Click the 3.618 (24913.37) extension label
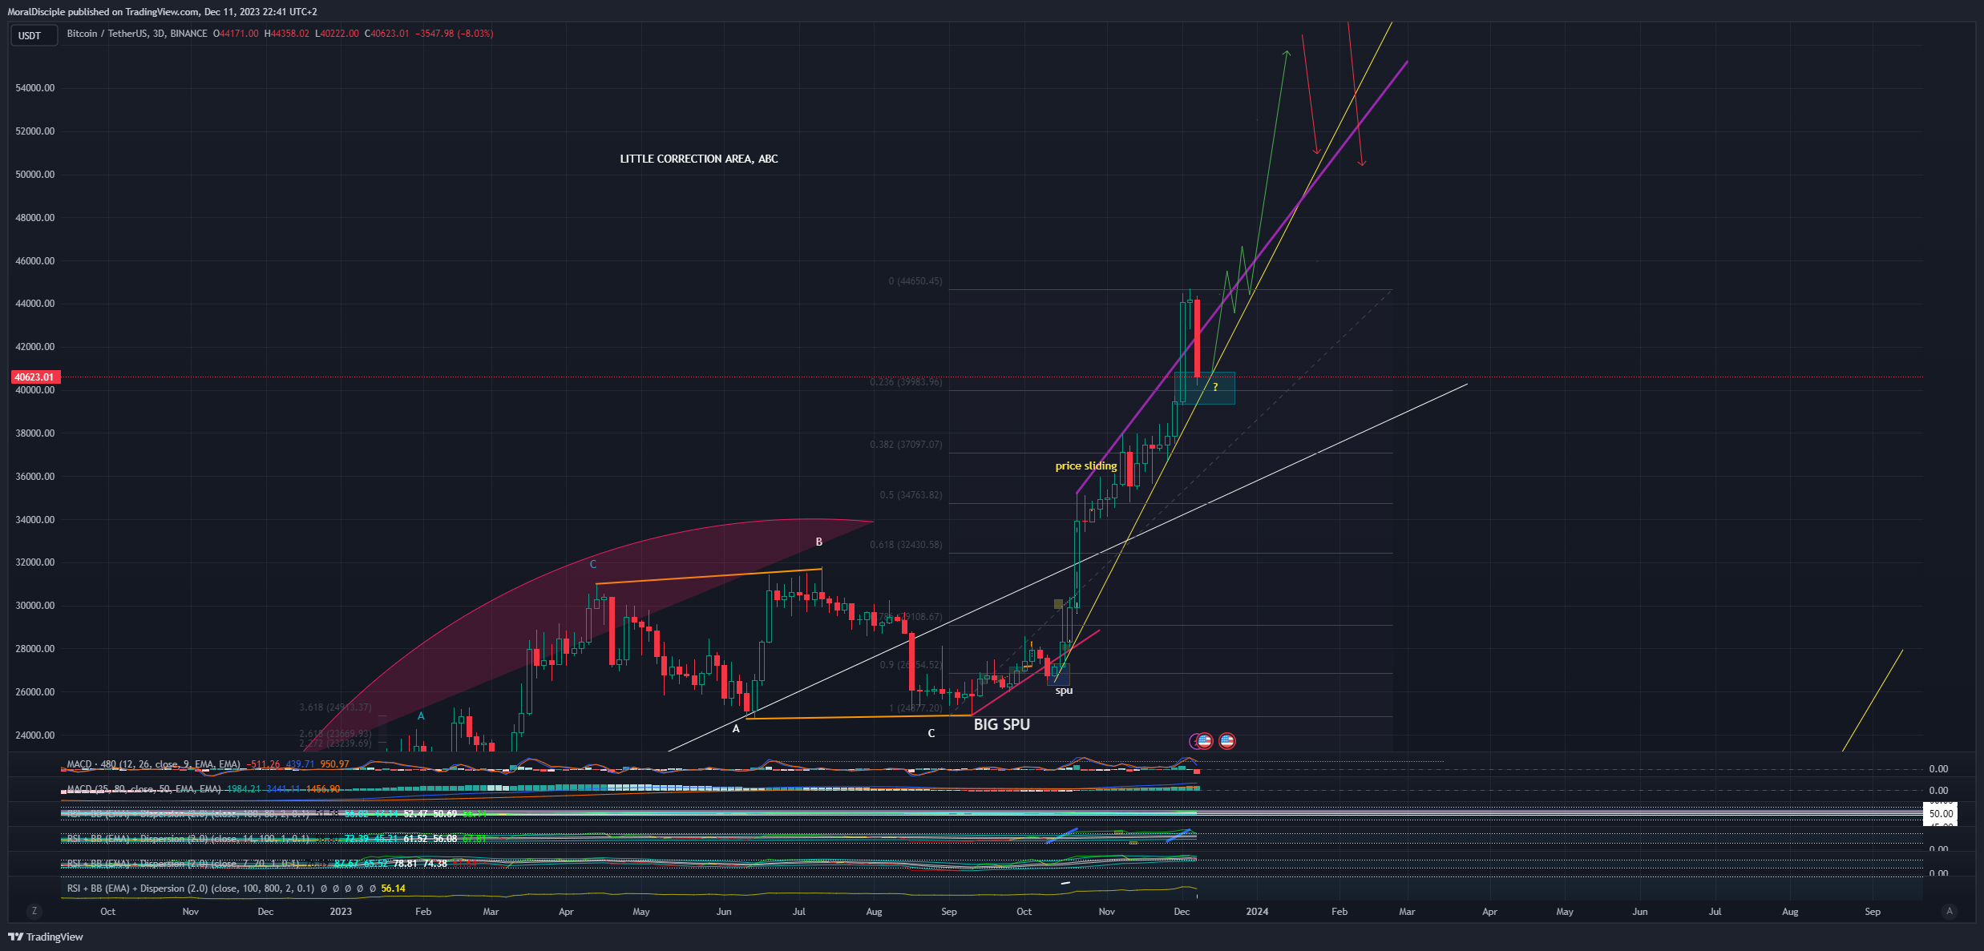 pos(335,707)
